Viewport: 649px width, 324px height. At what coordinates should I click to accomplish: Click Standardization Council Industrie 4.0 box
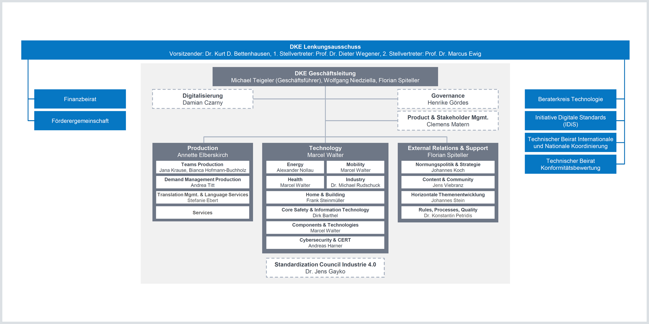[x=325, y=268]
